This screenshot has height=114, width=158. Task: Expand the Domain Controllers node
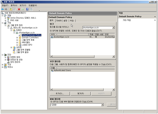click(17, 37)
